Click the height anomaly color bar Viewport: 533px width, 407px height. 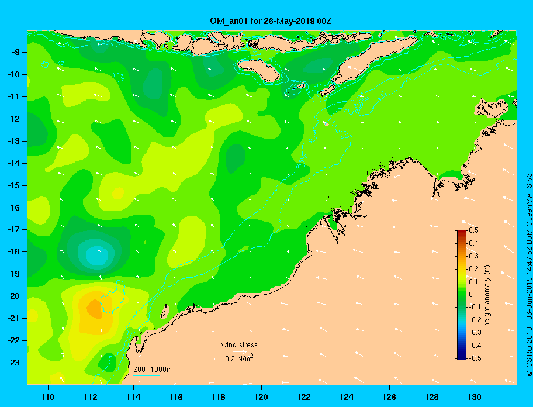pos(462,295)
